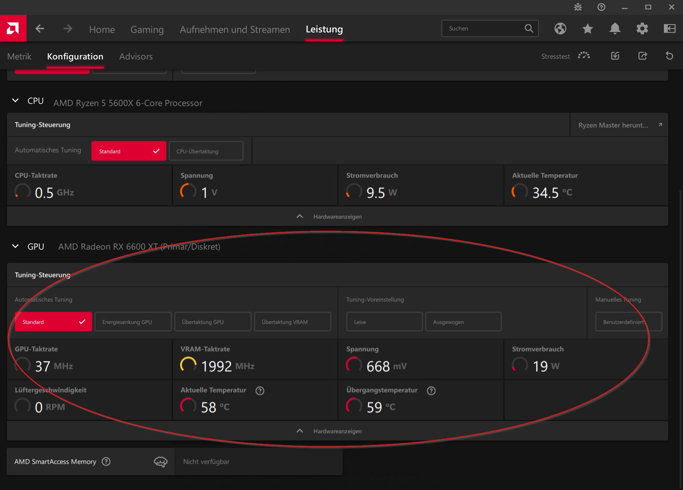
Task: Switch to the Gaming tab
Action: (x=147, y=29)
